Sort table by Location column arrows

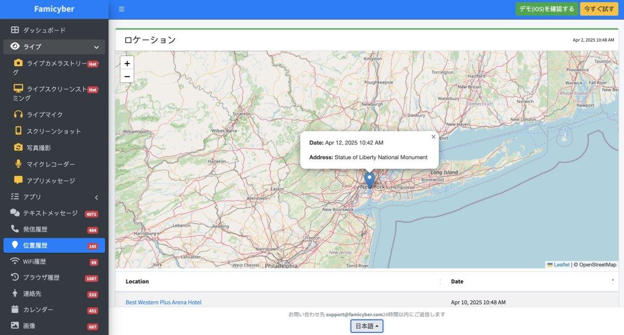(x=440, y=281)
